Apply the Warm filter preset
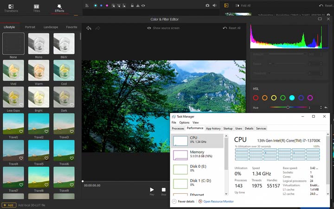The height and width of the screenshot is (209, 334). pyautogui.click(x=39, y=70)
